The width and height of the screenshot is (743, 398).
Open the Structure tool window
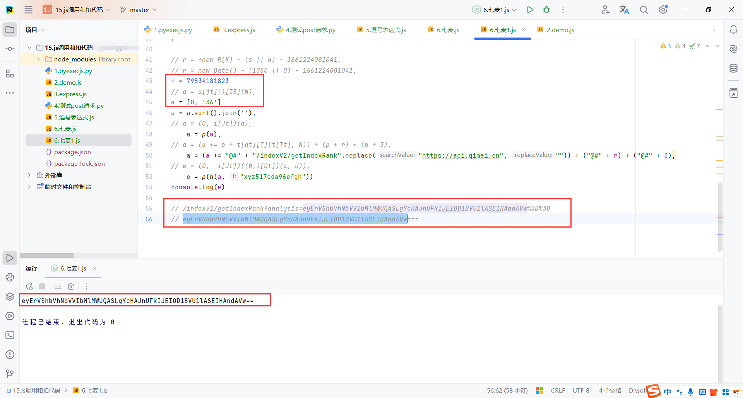(10, 74)
